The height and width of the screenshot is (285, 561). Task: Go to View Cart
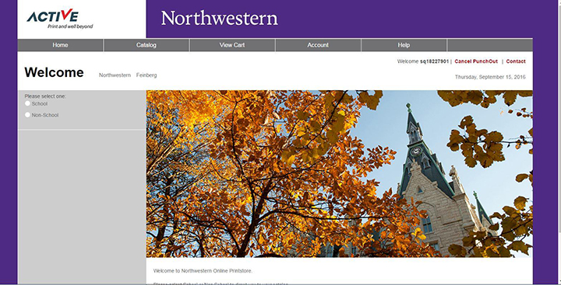232,45
